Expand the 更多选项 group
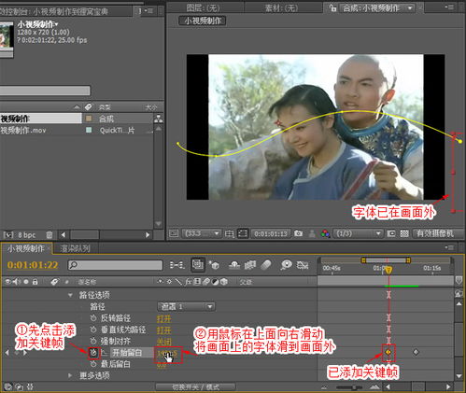The width and height of the screenshot is (466, 393). 70,375
